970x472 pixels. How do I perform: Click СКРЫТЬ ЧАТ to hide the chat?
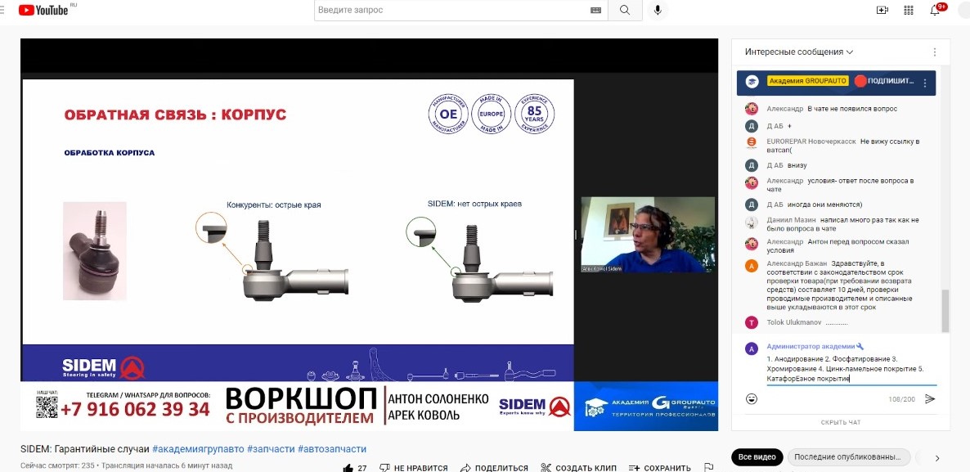tap(841, 422)
